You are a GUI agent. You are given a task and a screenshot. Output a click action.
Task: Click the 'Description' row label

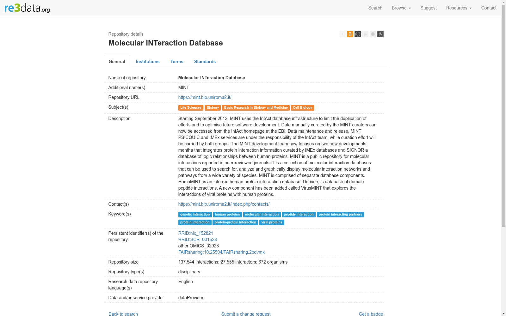[119, 118]
